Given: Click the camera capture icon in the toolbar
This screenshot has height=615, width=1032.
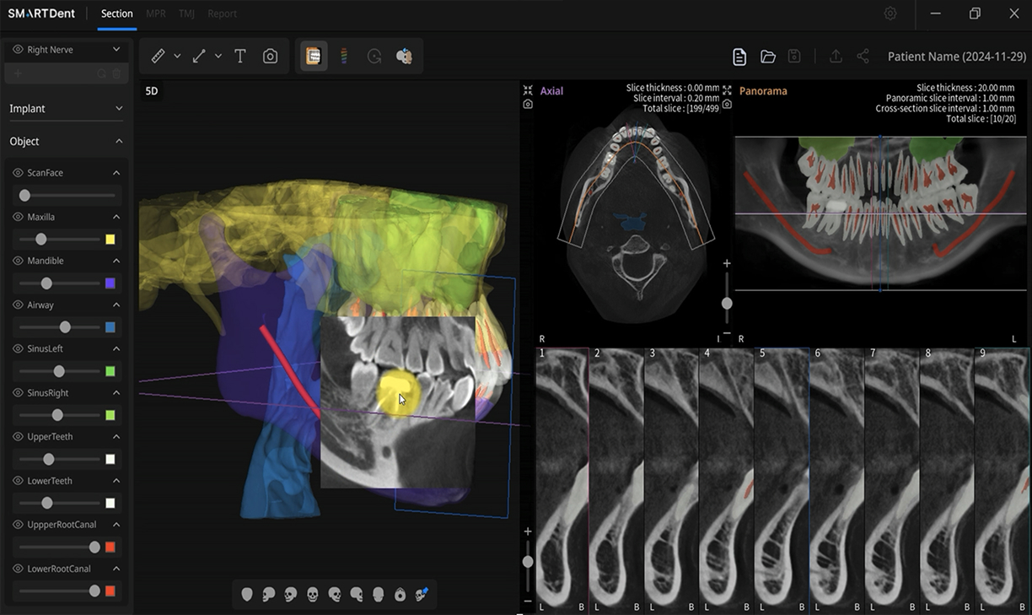Looking at the screenshot, I should pyautogui.click(x=270, y=57).
